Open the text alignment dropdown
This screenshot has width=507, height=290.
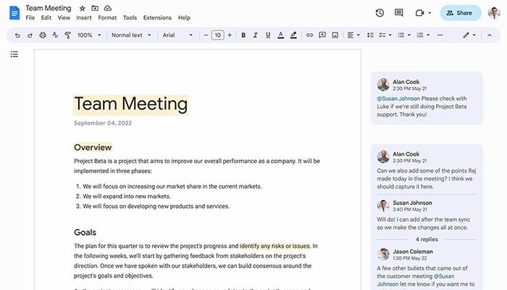353,36
